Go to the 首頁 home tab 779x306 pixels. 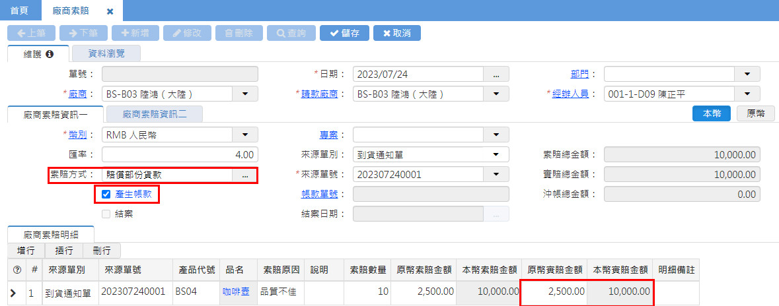pyautogui.click(x=20, y=11)
